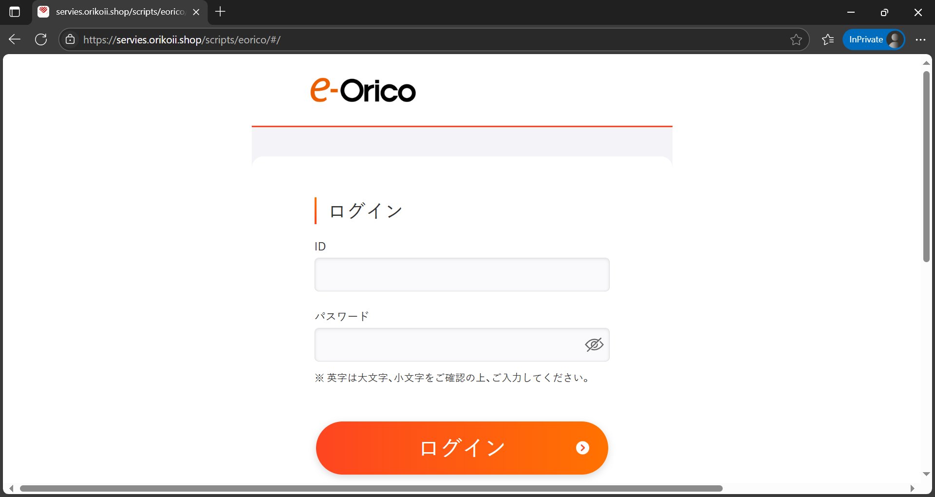Focus the ID input field

(x=462, y=274)
